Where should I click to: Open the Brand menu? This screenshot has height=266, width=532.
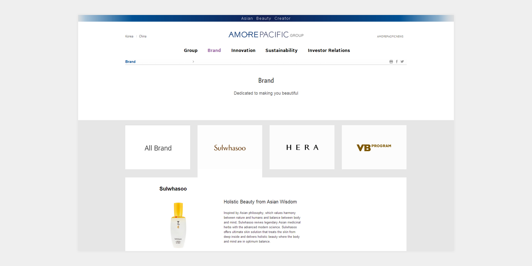[x=214, y=51]
